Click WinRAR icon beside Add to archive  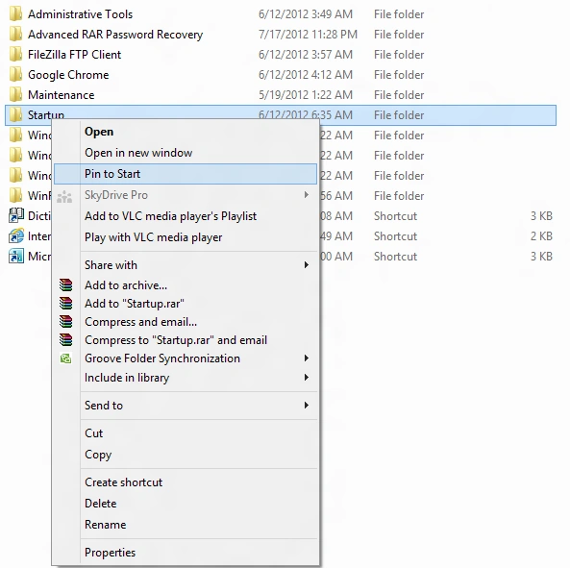(65, 285)
